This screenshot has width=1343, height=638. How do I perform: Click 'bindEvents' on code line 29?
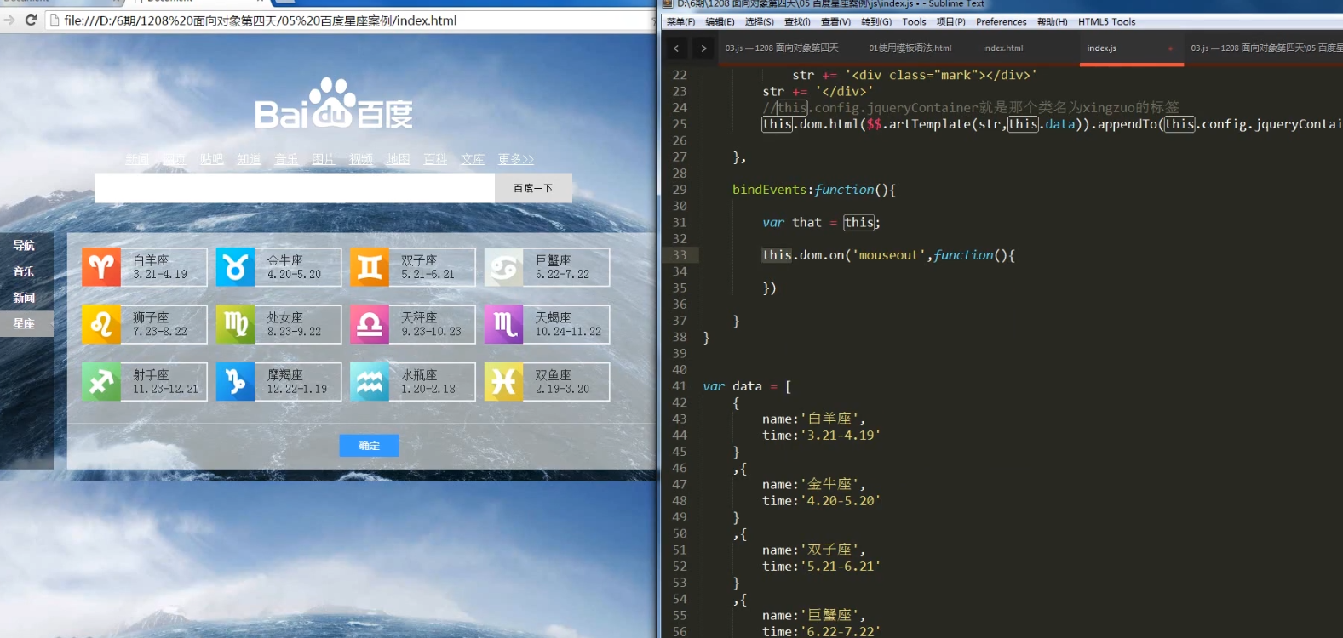[x=769, y=190]
